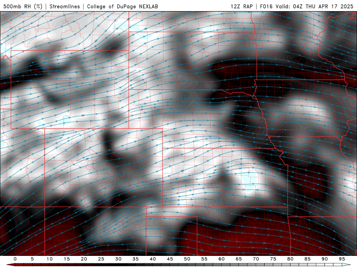
Task: Click the legend value '20'
Action: 84,259
